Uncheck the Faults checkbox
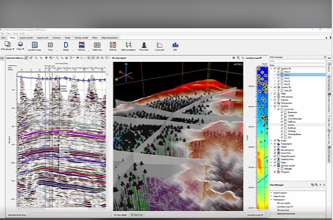Screen dimensions: 333x220 click(x=275, y=141)
